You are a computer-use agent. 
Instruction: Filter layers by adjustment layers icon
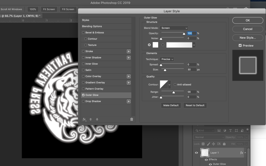(225, 130)
